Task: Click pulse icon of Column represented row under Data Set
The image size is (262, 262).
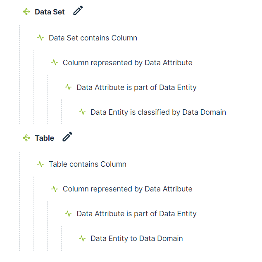Action: click(55, 63)
